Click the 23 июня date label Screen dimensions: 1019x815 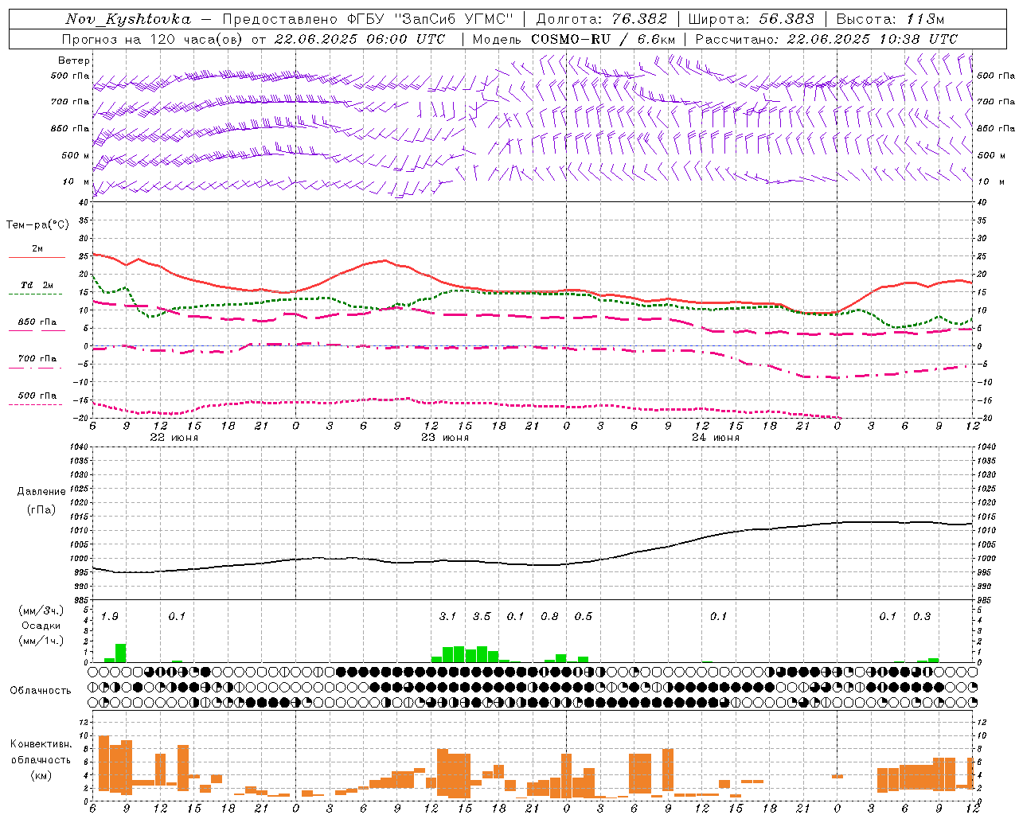(445, 438)
